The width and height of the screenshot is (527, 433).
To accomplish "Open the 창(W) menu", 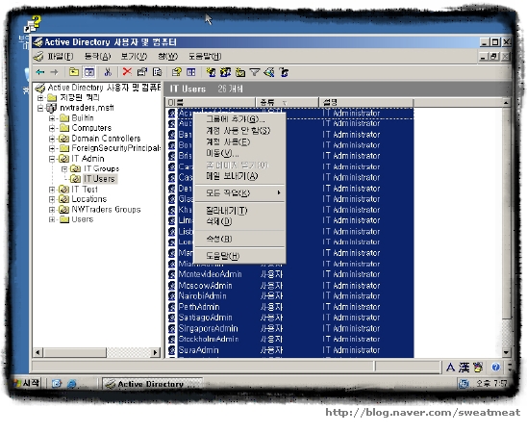I will (167, 57).
